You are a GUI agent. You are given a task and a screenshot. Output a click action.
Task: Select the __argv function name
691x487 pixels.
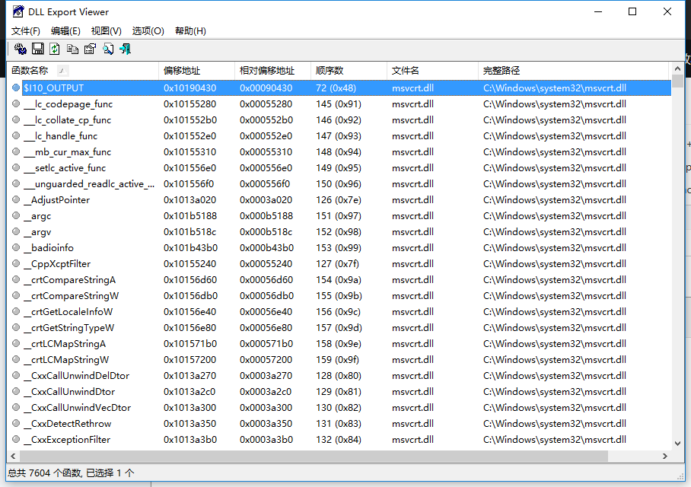[37, 232]
